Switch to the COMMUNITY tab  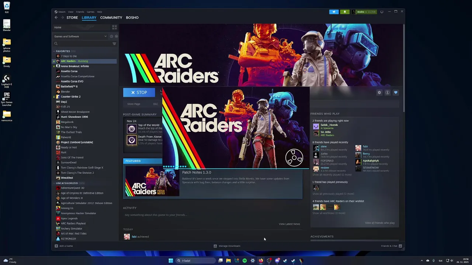pos(111,18)
